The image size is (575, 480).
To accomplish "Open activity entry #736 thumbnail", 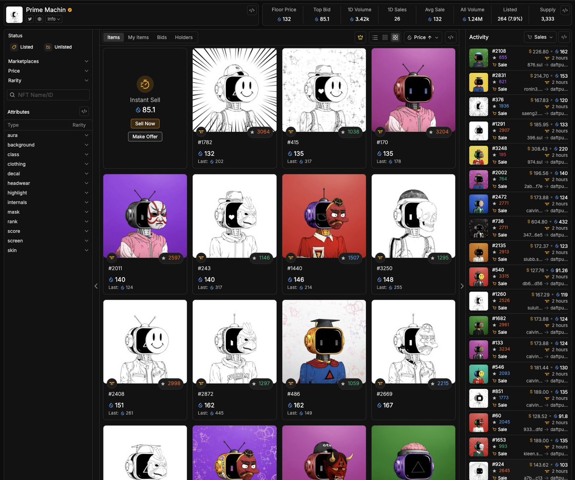I will pyautogui.click(x=479, y=228).
